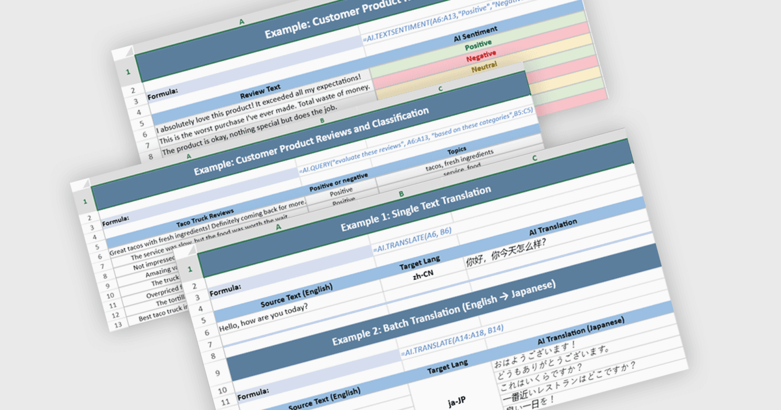Viewport: 781px width, 410px height.
Task: Click column A header of the translation sheet
Action: pos(279,226)
